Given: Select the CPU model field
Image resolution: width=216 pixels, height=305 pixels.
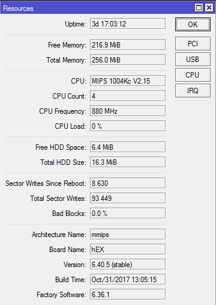Looking at the screenshot, I should 128,81.
